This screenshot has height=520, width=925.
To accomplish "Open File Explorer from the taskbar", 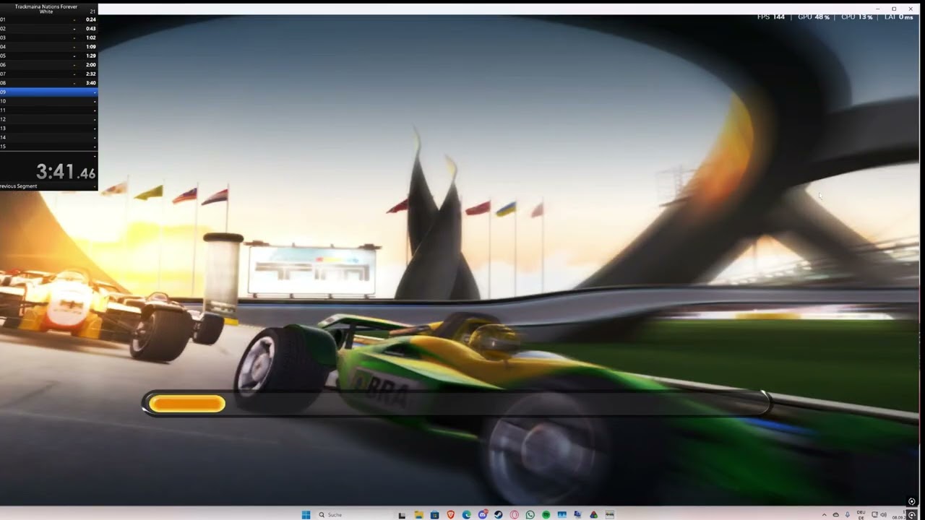I will click(x=418, y=515).
